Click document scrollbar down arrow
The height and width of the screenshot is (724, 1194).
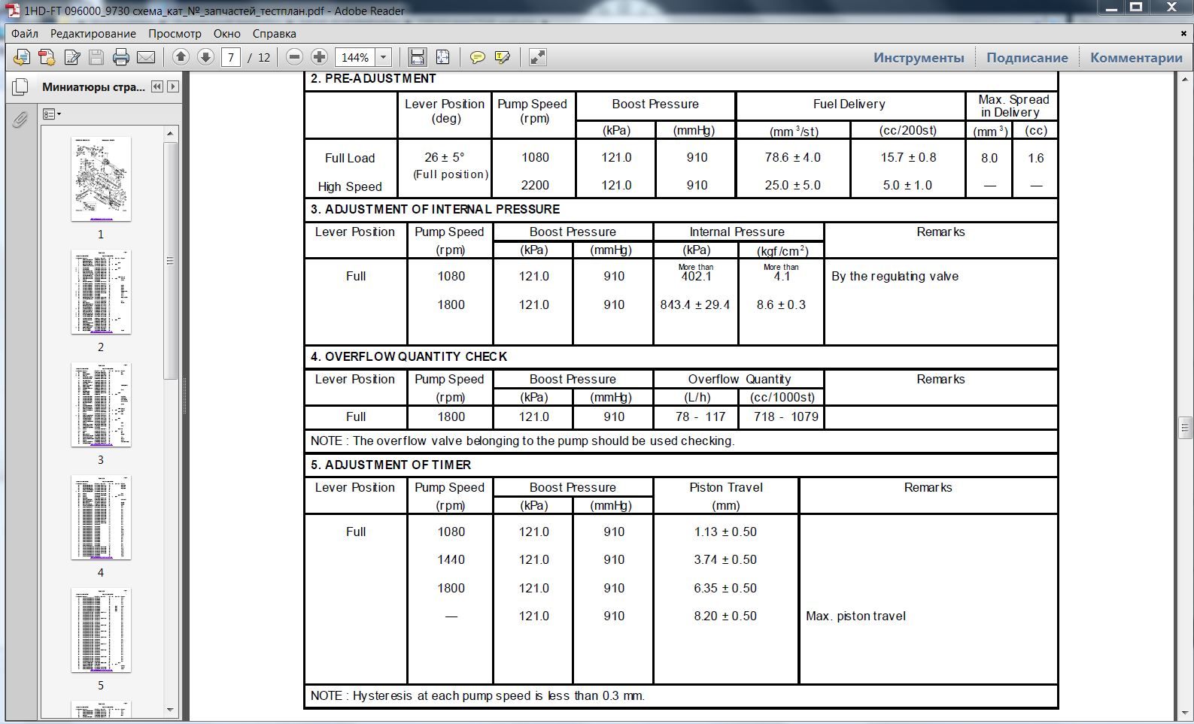click(1185, 711)
